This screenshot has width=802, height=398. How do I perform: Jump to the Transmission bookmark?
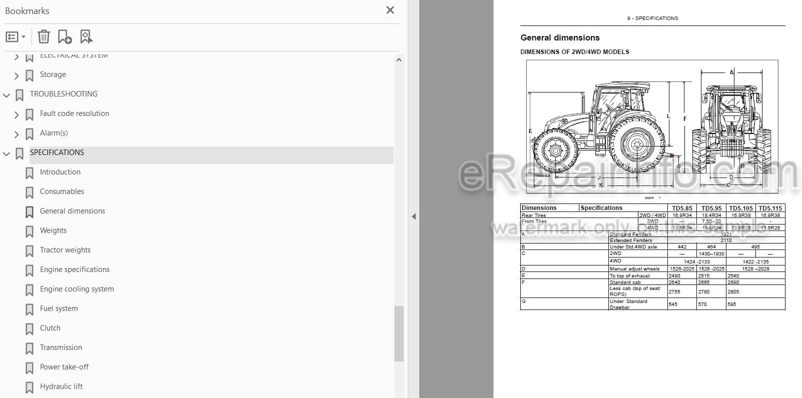point(61,347)
